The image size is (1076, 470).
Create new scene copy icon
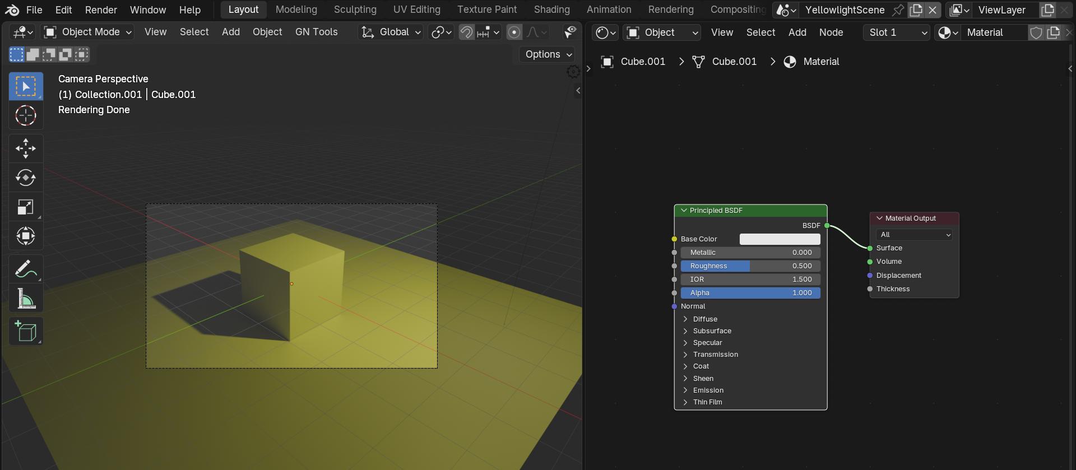(x=916, y=10)
